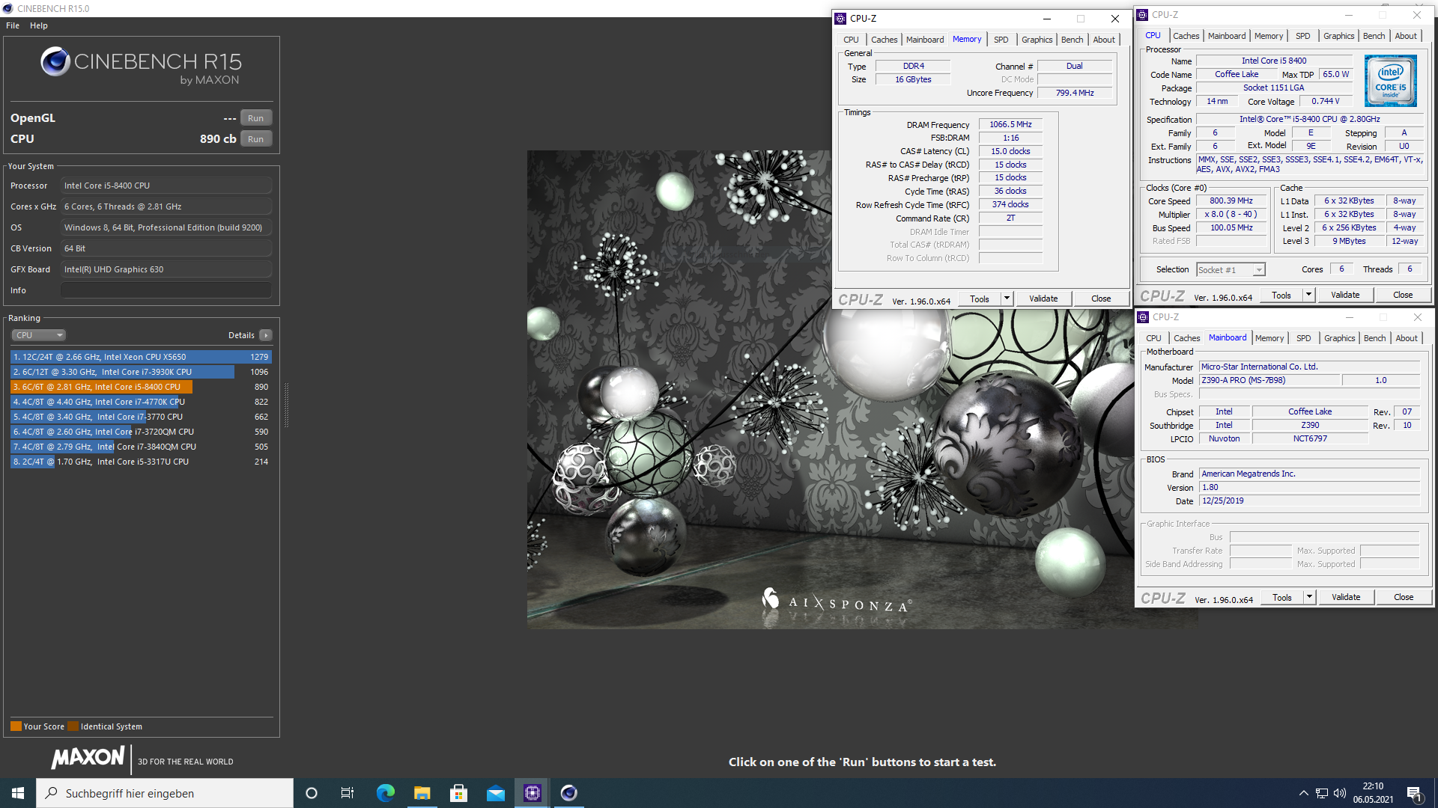Click the OS field Windows 8 64 Bit
Viewport: 1438px width, 808px height.
[166, 227]
